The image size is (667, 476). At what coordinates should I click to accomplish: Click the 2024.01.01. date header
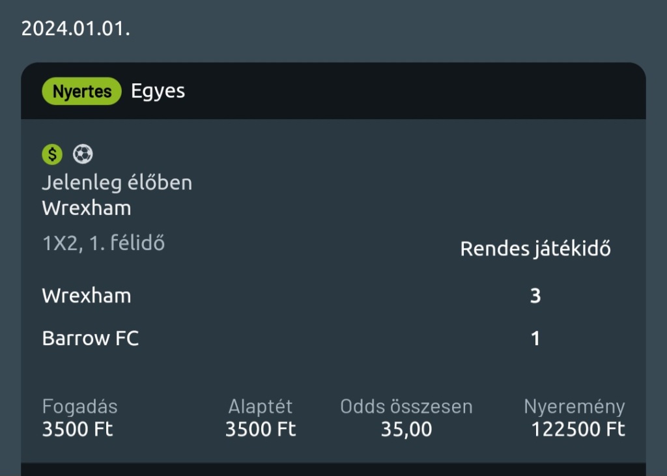76,29
